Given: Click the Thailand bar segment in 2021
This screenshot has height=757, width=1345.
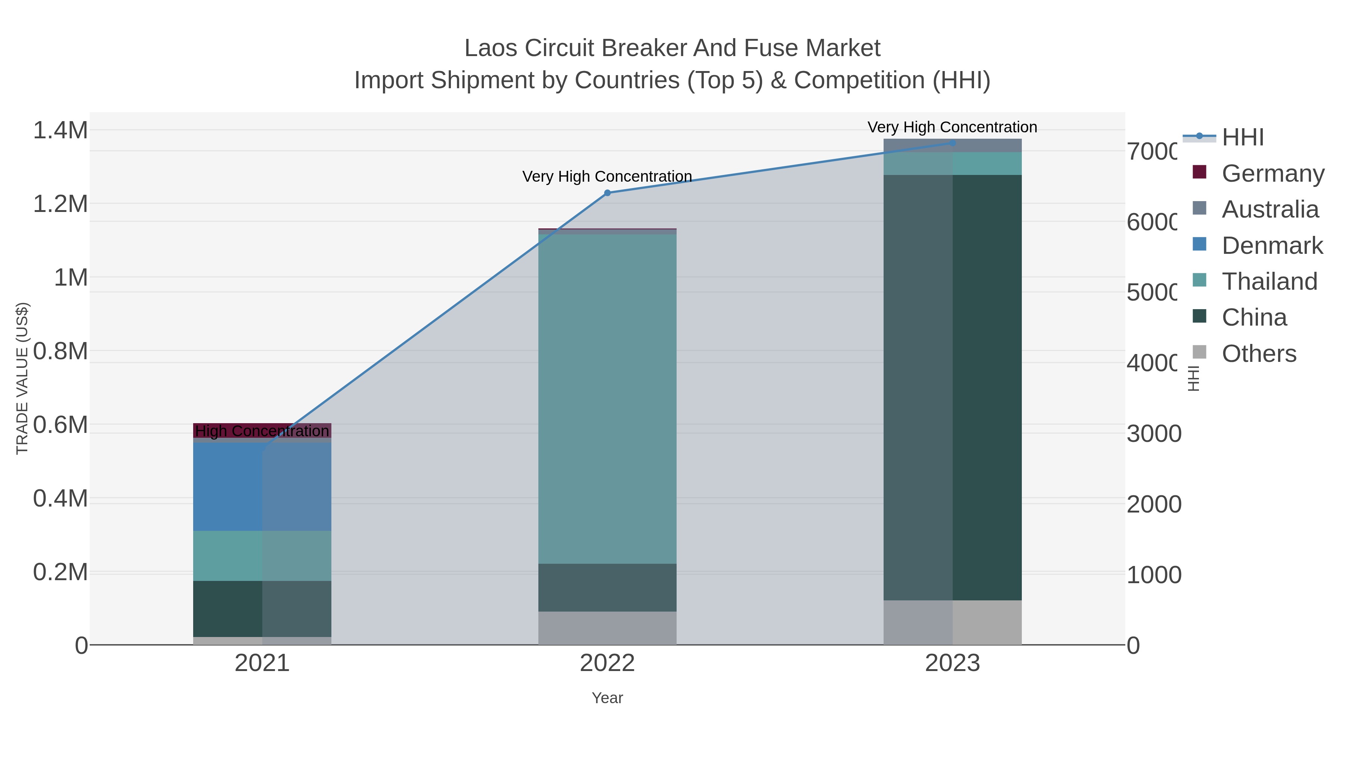Looking at the screenshot, I should (x=262, y=556).
